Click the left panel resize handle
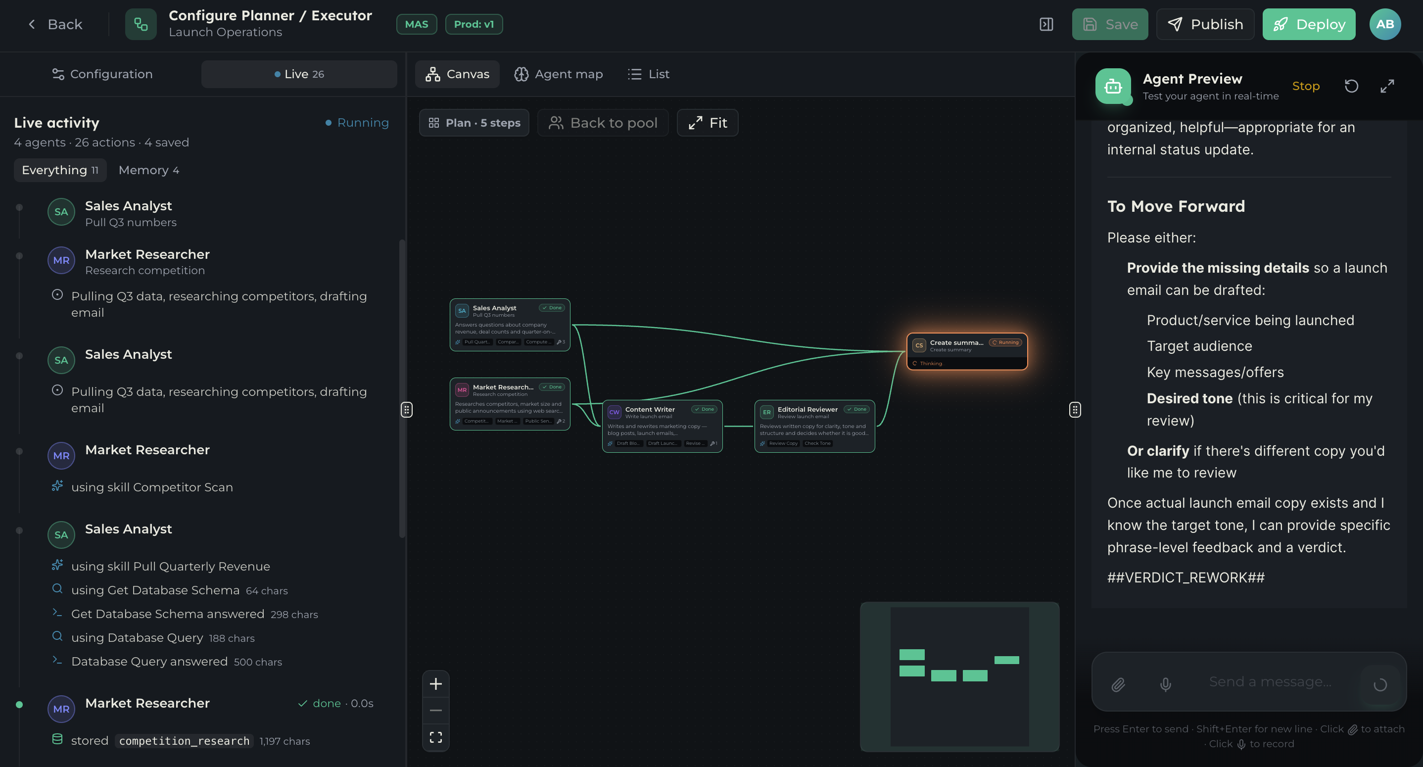This screenshot has width=1423, height=767. point(407,409)
